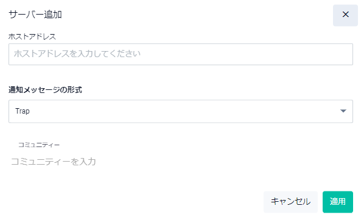Click the ホストアドレス input field
The width and height of the screenshot is (361, 220).
(x=181, y=54)
